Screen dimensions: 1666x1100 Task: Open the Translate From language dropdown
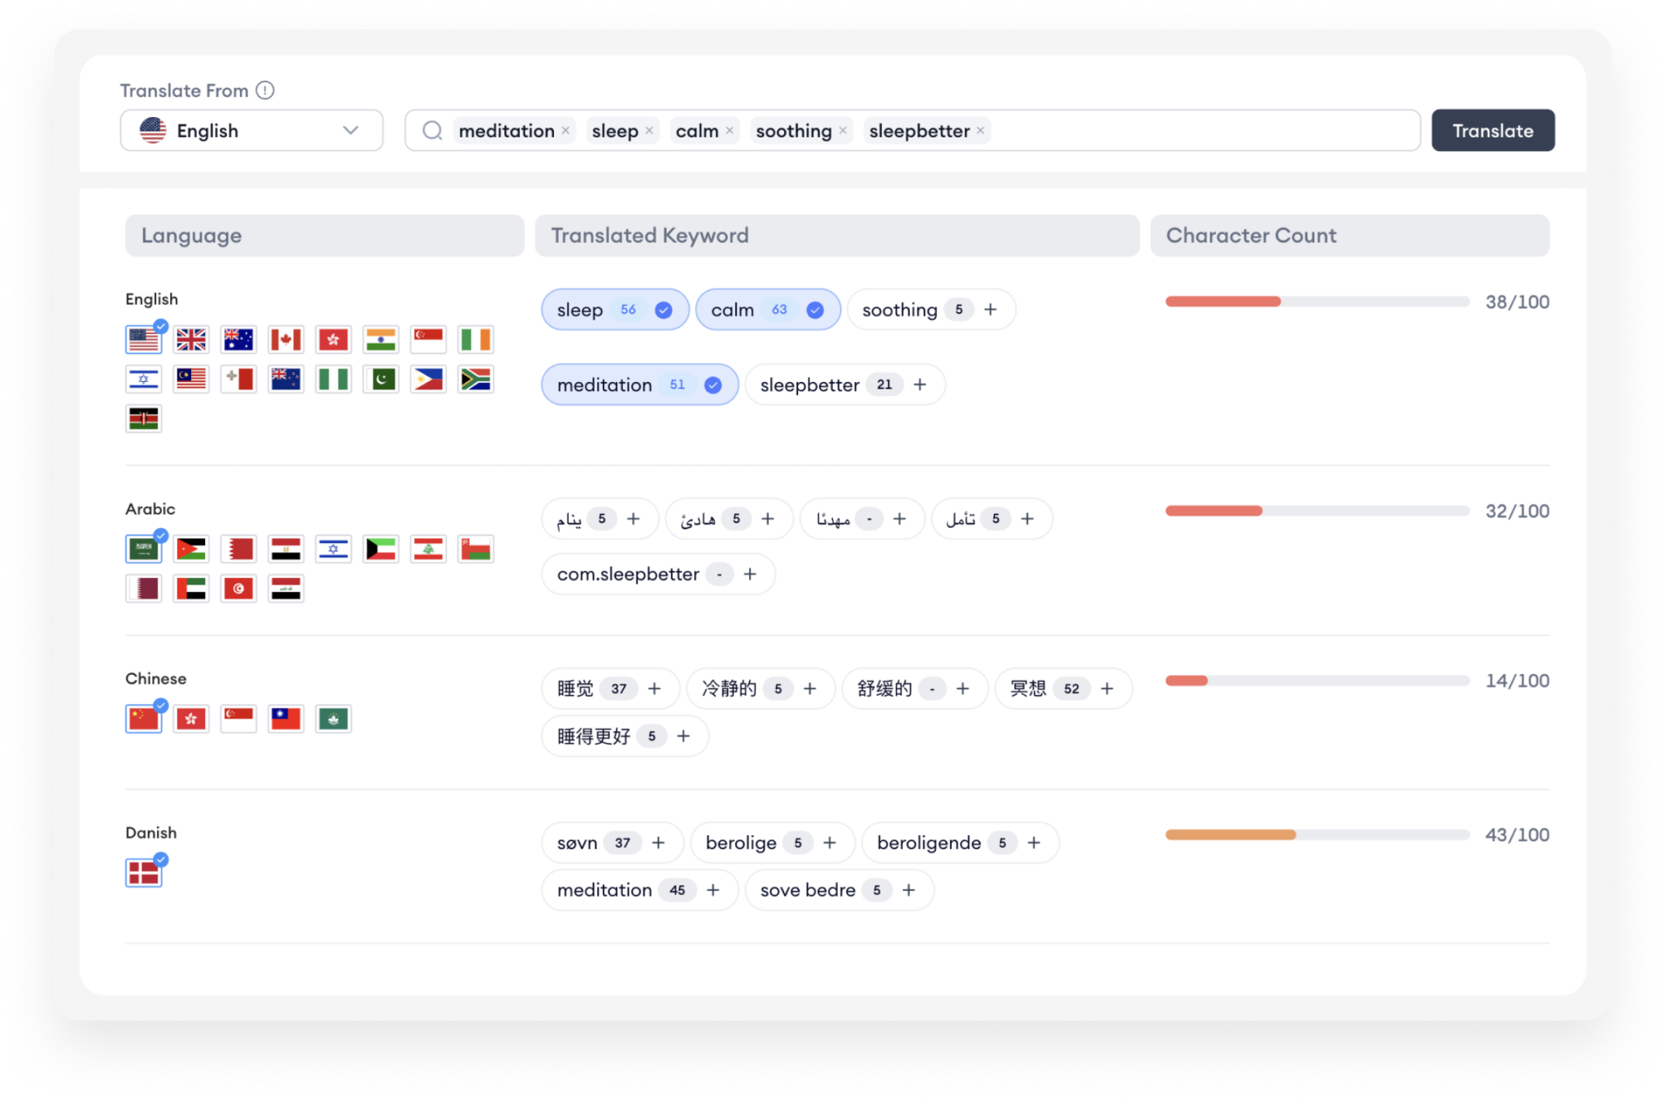tap(352, 130)
